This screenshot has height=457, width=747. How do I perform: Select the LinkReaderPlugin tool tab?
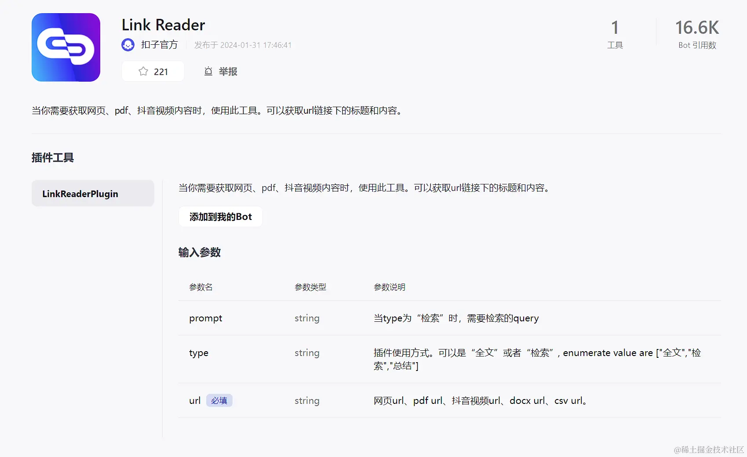coord(93,194)
